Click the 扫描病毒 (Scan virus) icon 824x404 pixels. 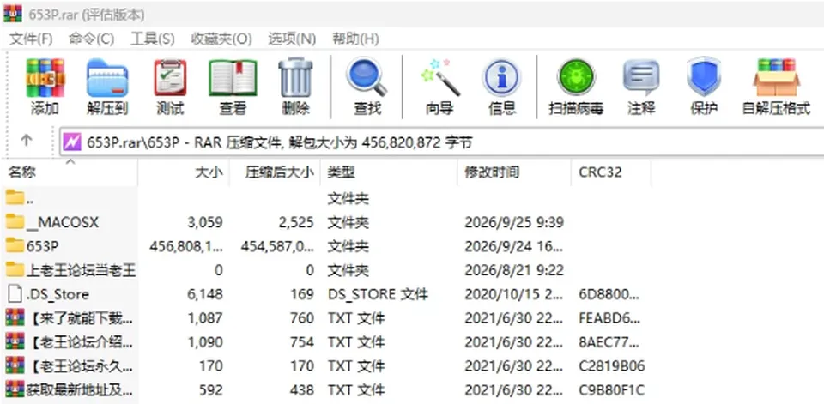(576, 78)
